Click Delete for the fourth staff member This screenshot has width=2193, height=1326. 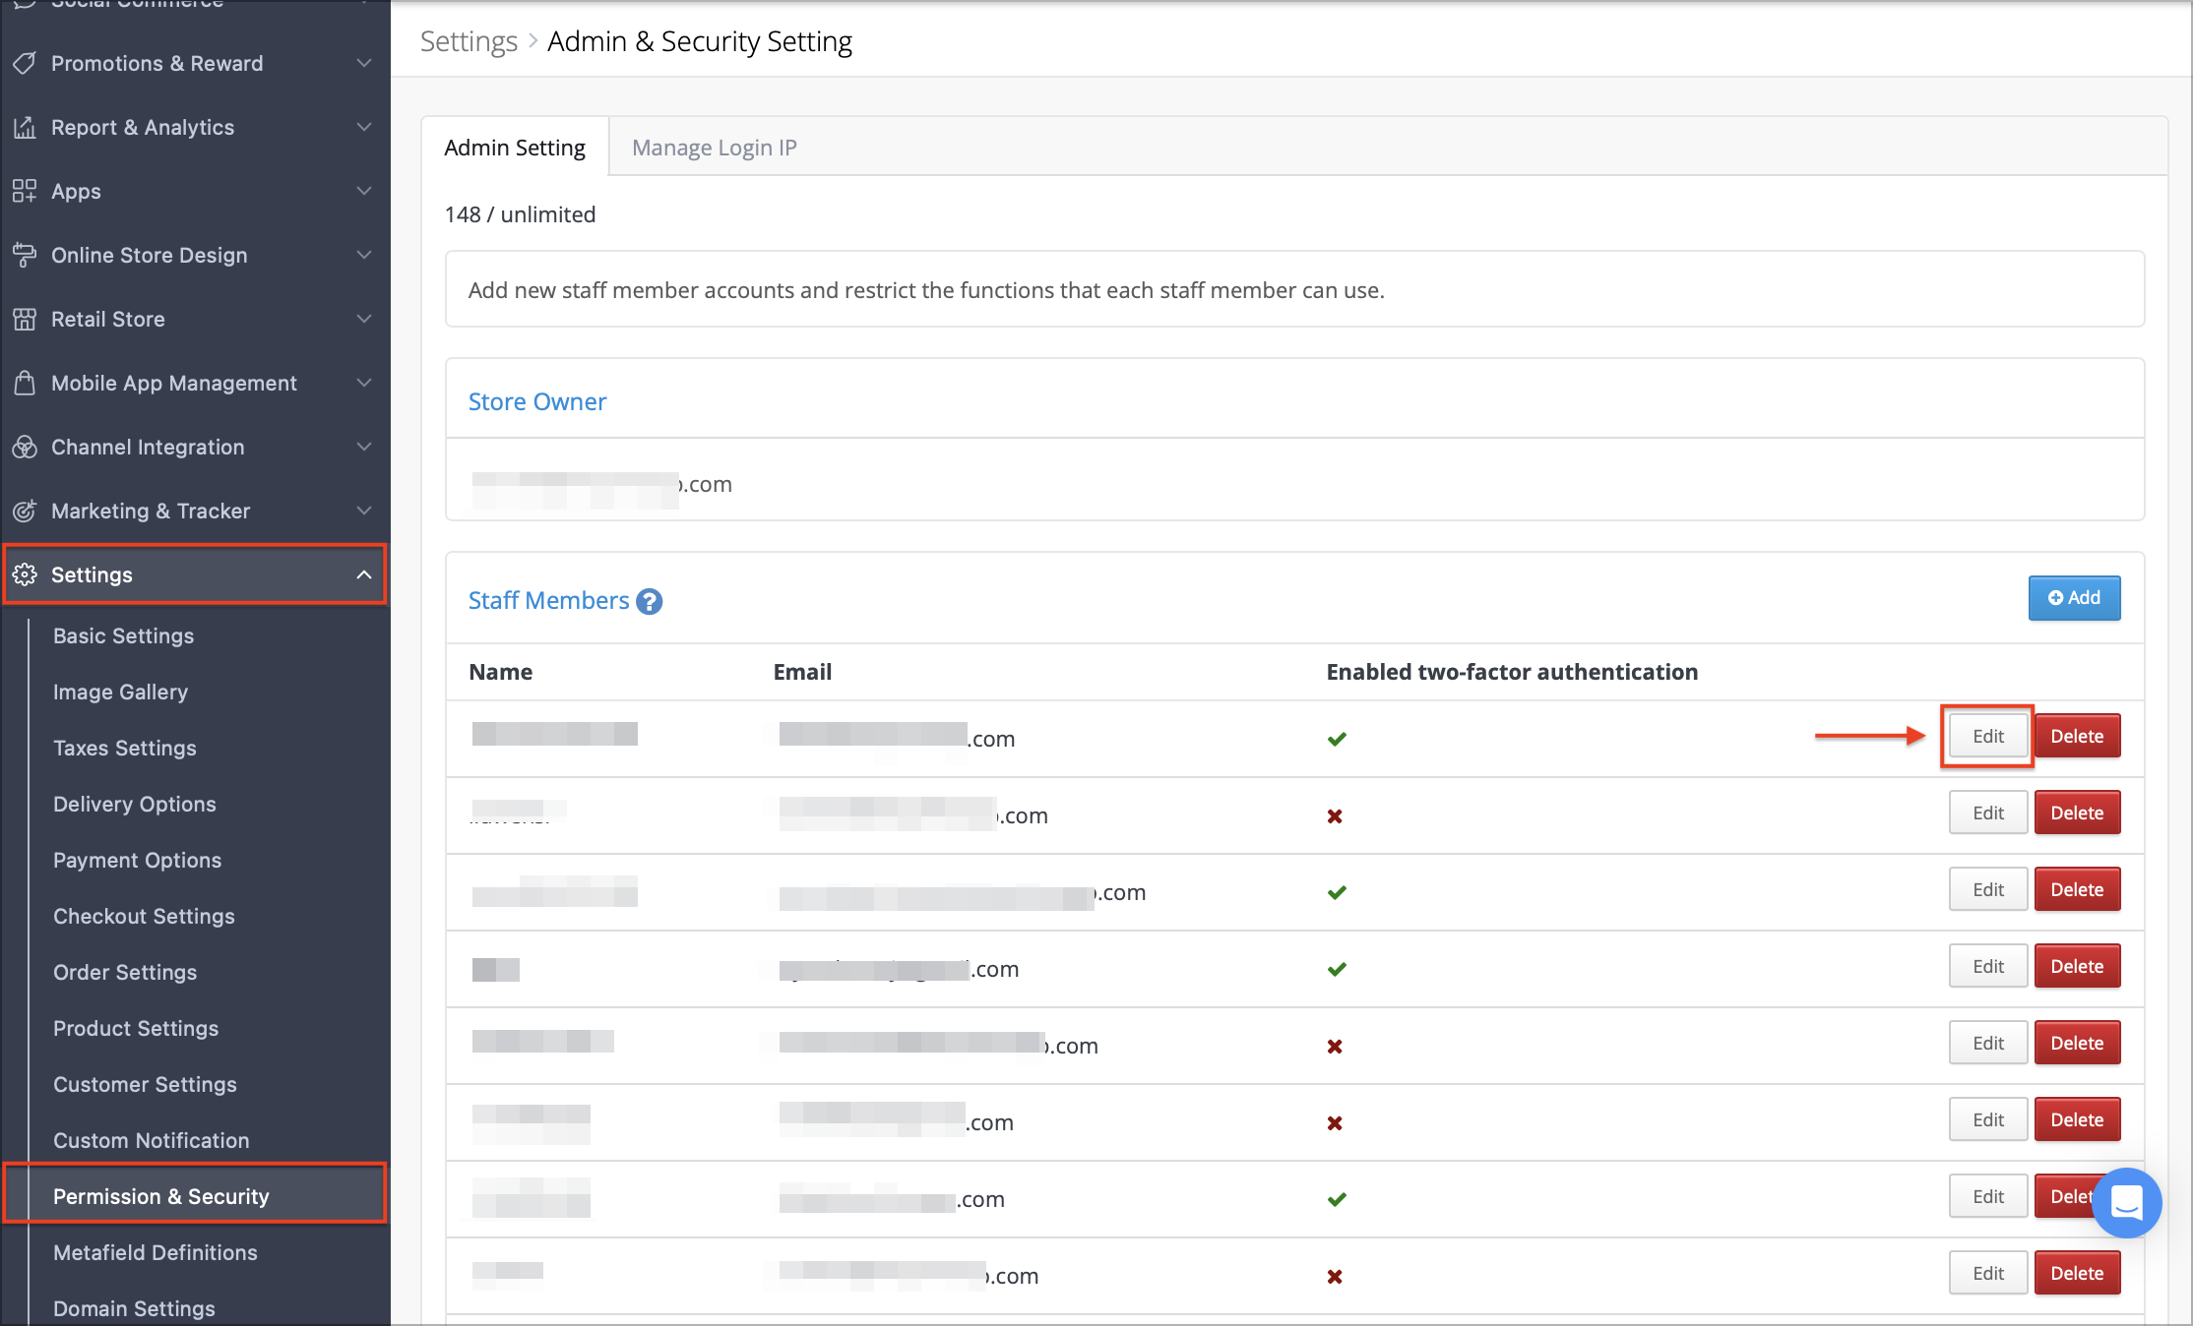coord(2077,966)
